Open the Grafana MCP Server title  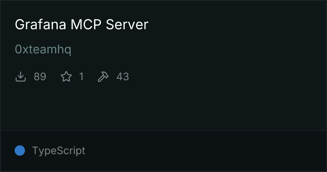tap(81, 24)
